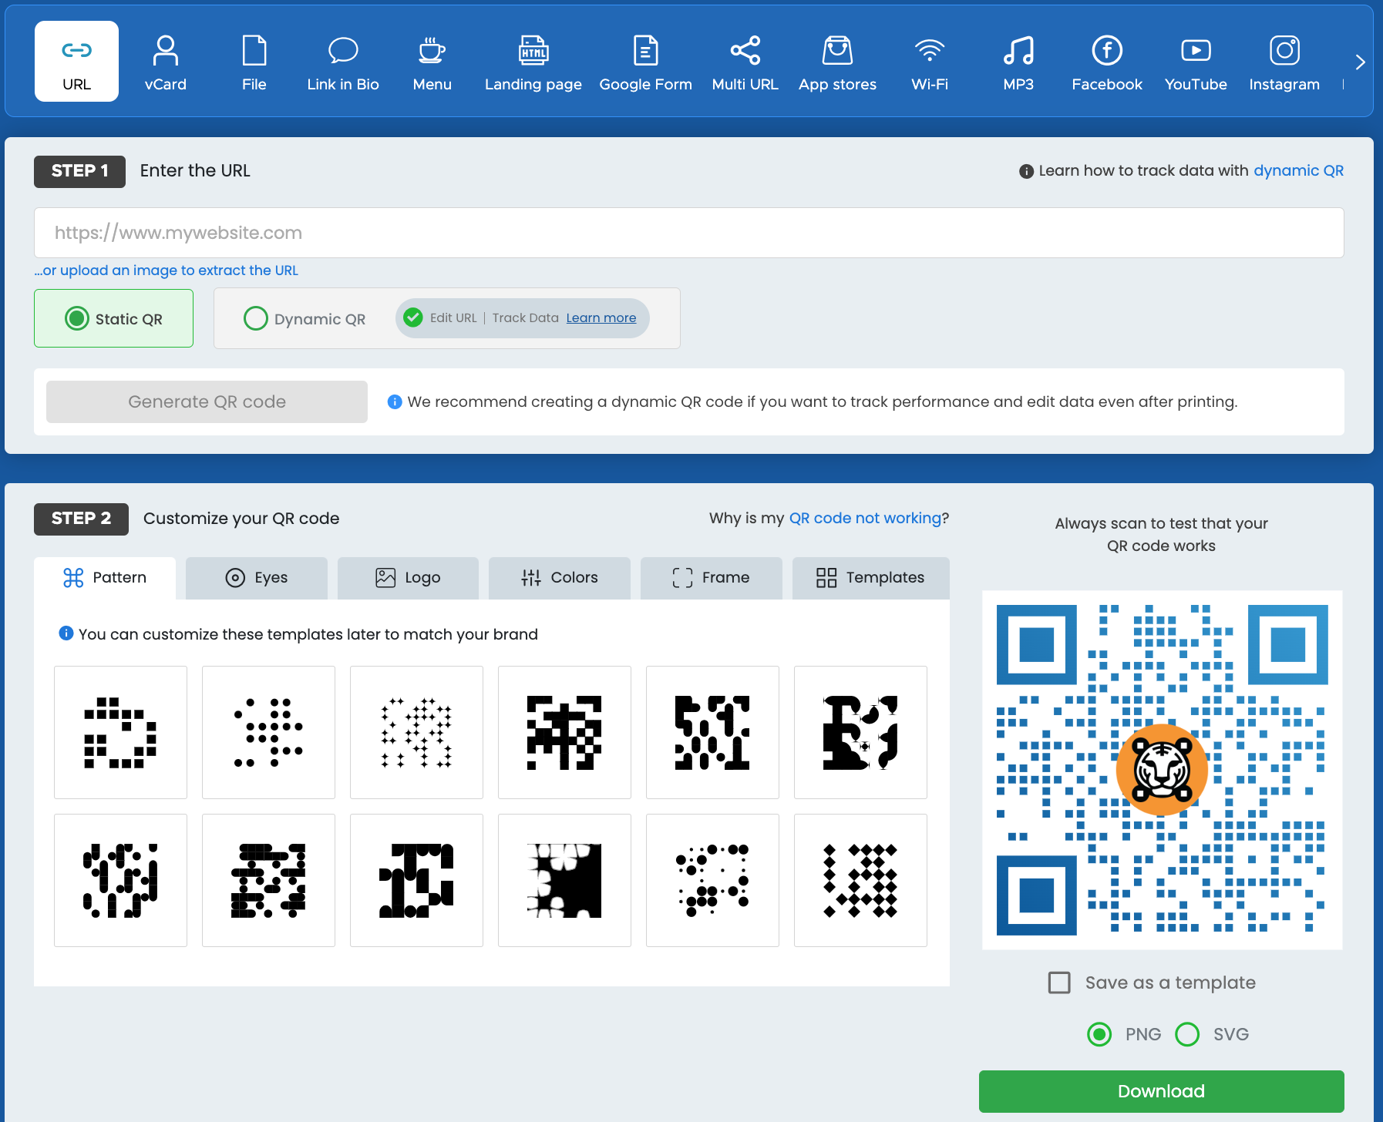Show more QR types with right chevron
1383x1122 pixels.
[x=1360, y=62]
